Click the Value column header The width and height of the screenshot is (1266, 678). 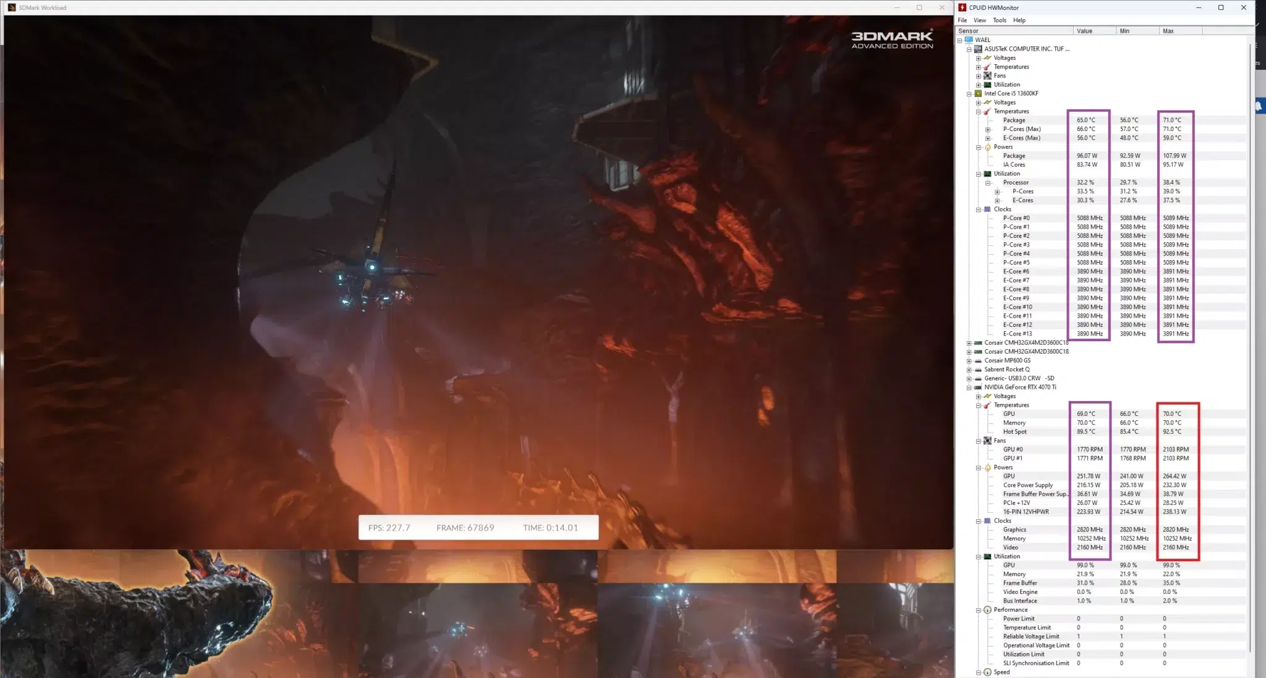pyautogui.click(x=1095, y=31)
